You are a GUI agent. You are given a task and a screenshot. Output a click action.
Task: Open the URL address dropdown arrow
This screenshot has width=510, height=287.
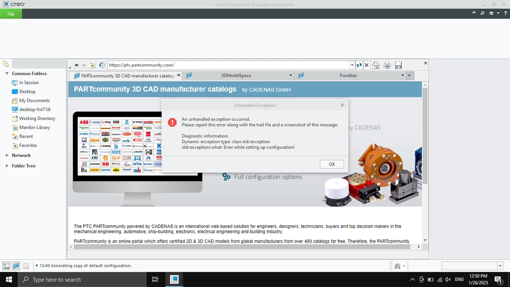[x=352, y=65]
